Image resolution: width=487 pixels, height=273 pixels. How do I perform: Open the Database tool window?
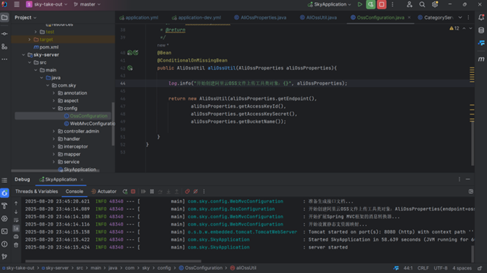481,31
